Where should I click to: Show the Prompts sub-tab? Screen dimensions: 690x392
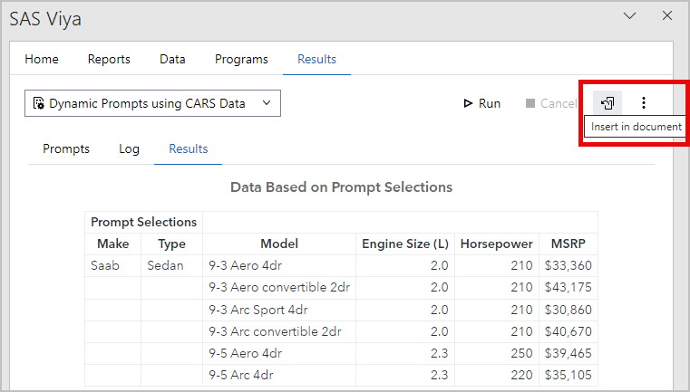(66, 148)
